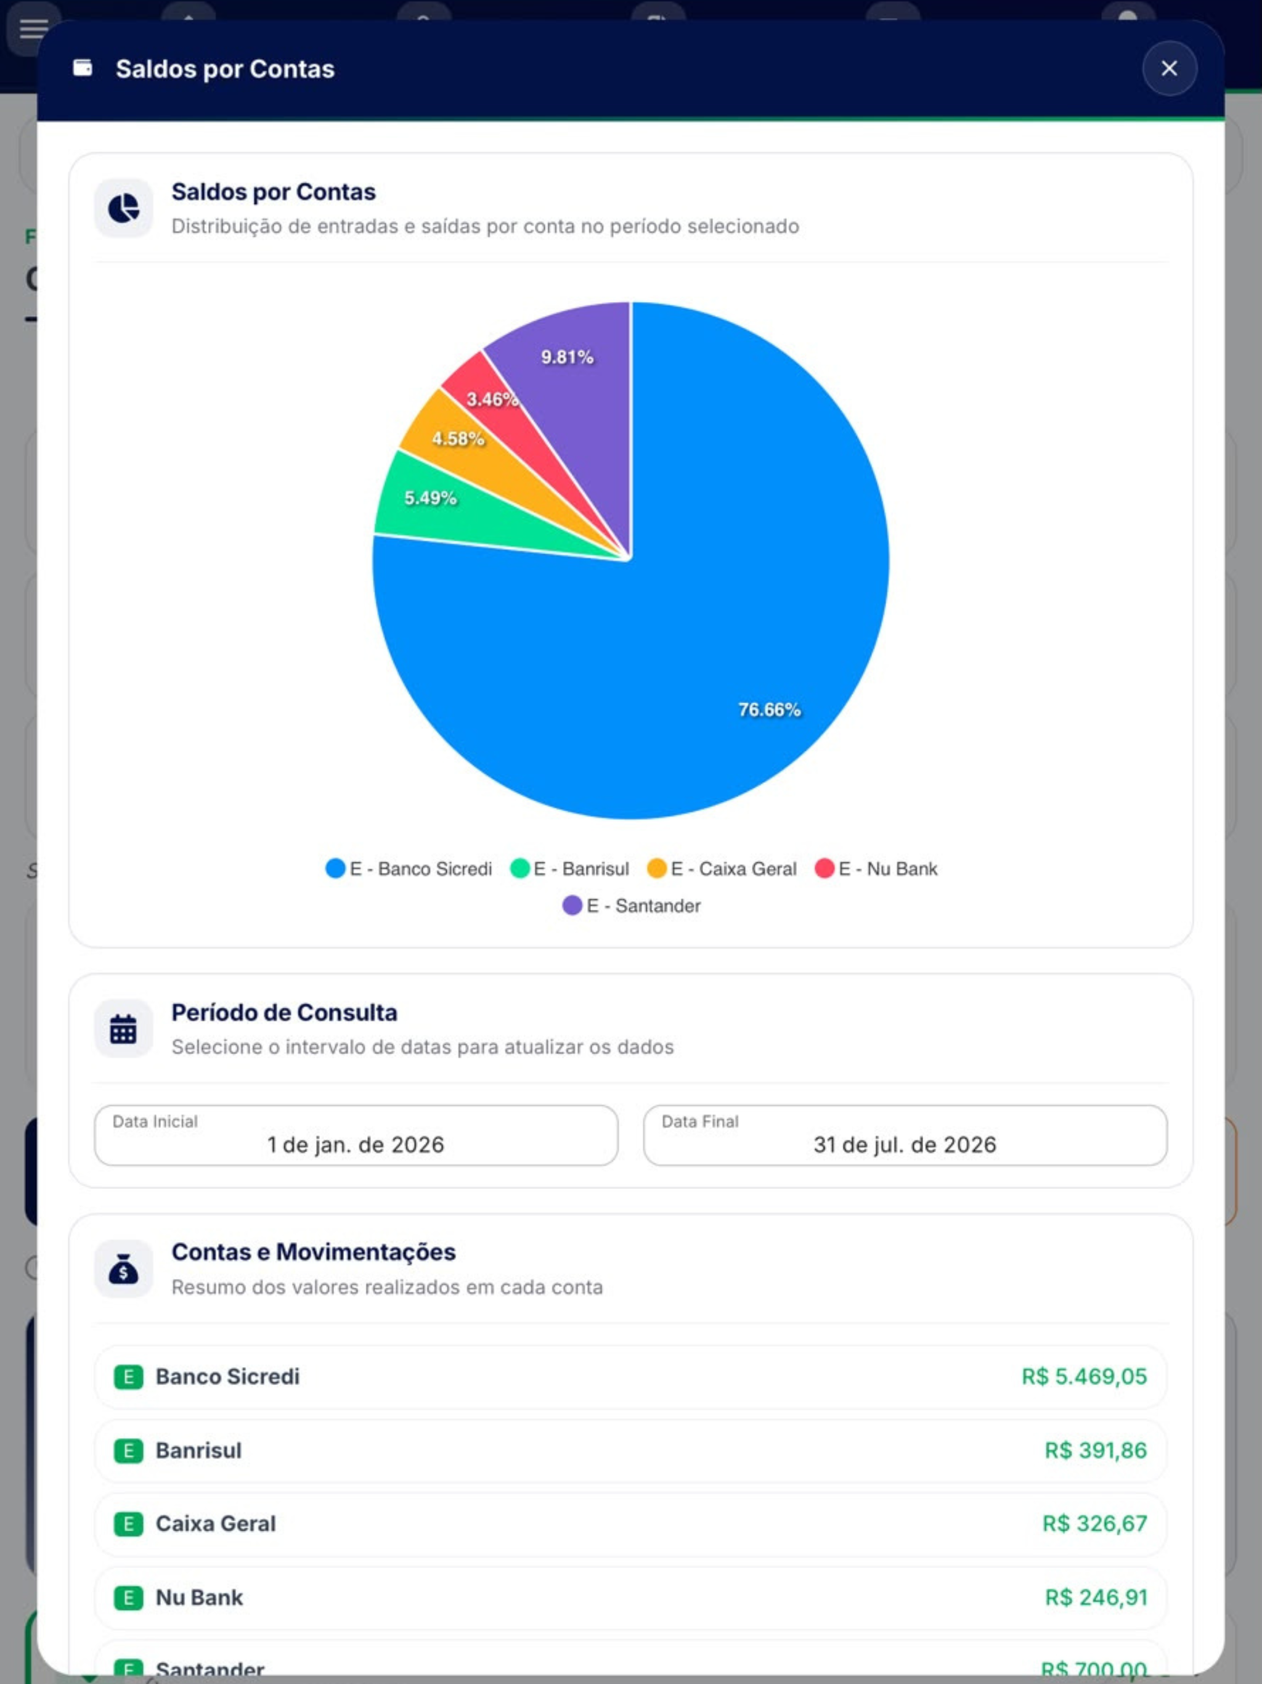1262x1684 pixels.
Task: Open the Data Final date field
Action: [905, 1135]
